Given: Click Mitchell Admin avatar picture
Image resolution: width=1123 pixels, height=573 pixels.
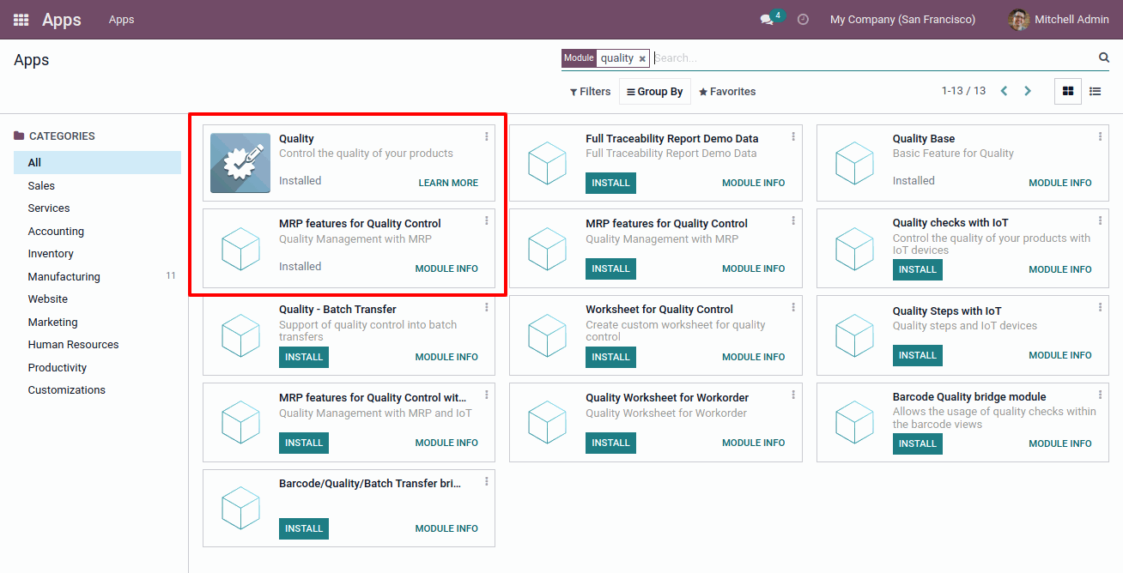Looking at the screenshot, I should 1019,20.
